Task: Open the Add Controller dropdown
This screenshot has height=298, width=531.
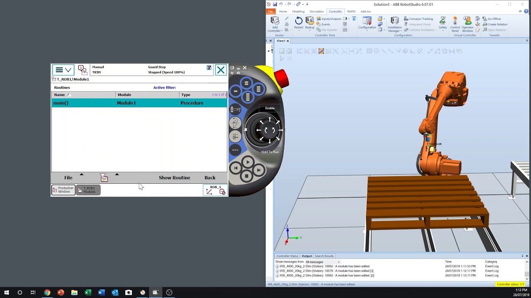Action: click(x=275, y=24)
